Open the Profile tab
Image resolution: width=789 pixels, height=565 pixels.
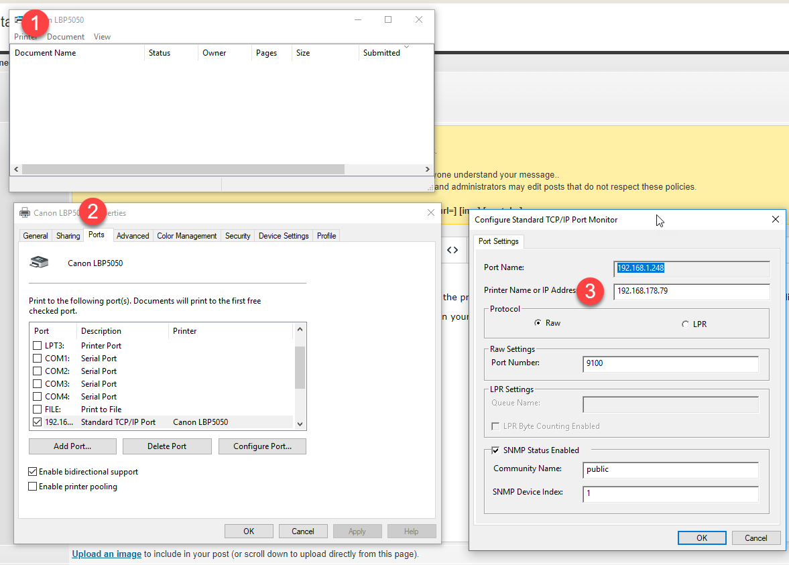click(326, 236)
